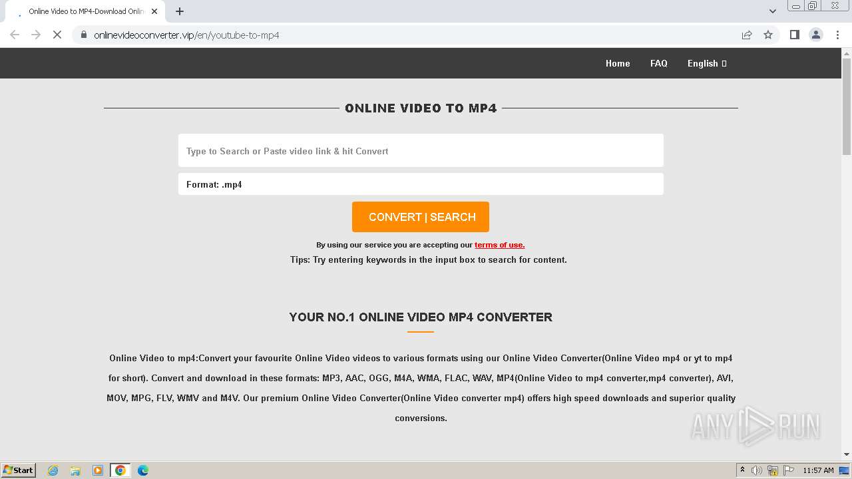Viewport: 852px width, 479px height.
Task: Open the browser side panel
Action: (x=794, y=35)
